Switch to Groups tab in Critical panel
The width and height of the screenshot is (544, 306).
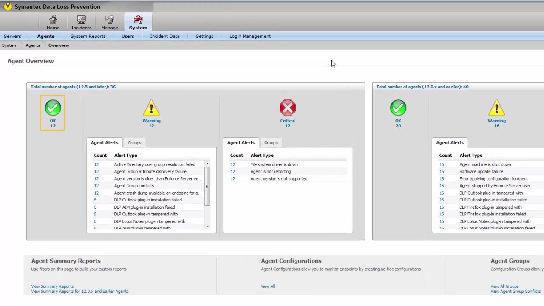tap(271, 143)
